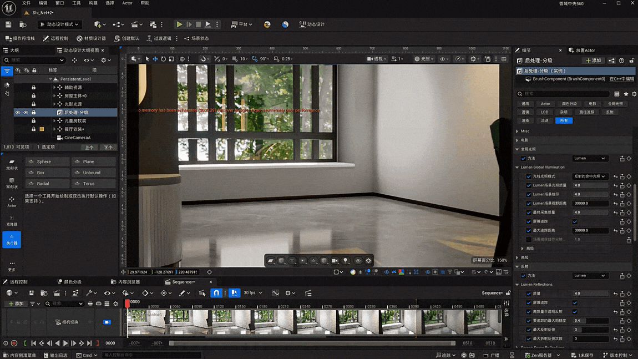Click Sequencer play forward button
This screenshot has width=638, height=359.
click(x=65, y=343)
